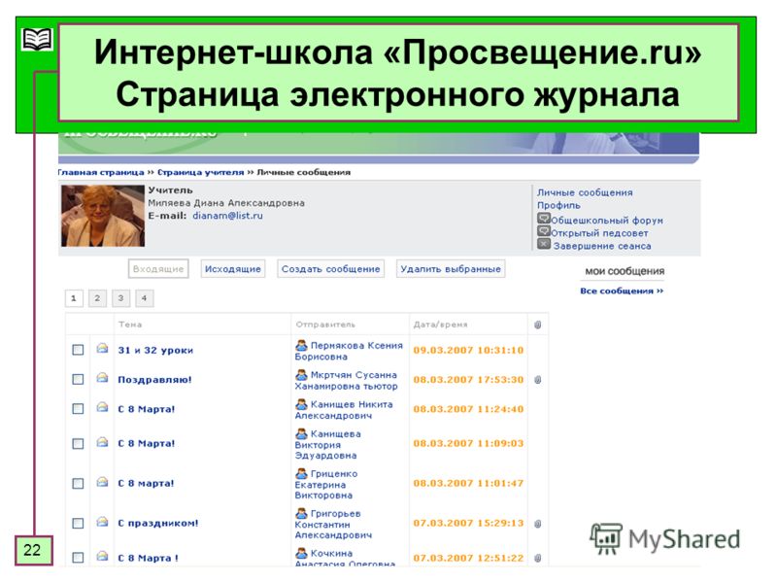Image resolution: width=777 pixels, height=583 pixels.
Task: Click user icon next to Канищева Виктория
Action: pyautogui.click(x=301, y=433)
